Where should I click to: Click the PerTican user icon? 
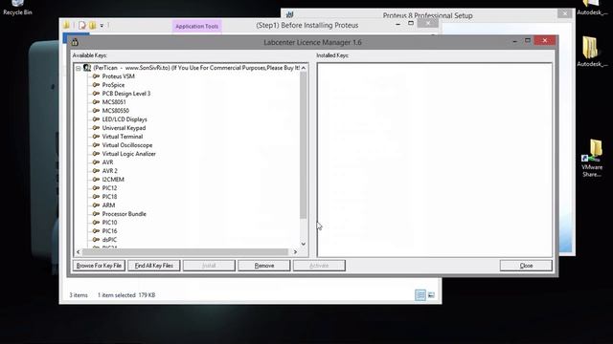(x=87, y=68)
